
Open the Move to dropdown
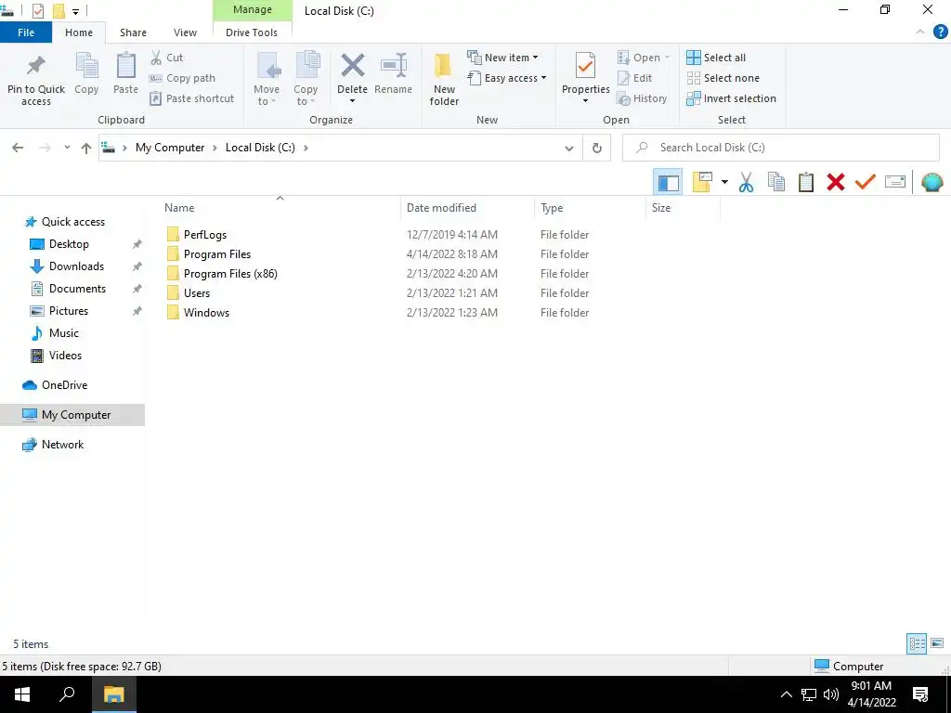coord(267,79)
